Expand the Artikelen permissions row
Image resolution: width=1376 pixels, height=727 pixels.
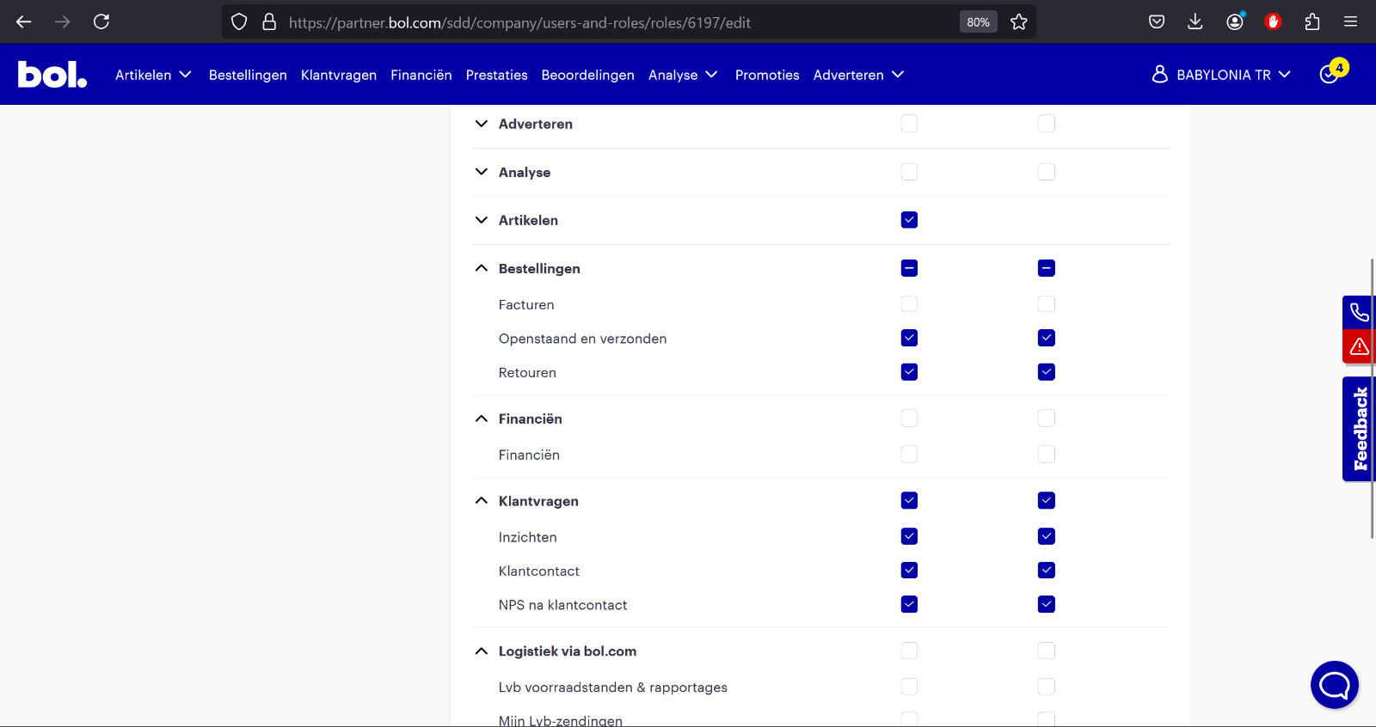point(482,220)
